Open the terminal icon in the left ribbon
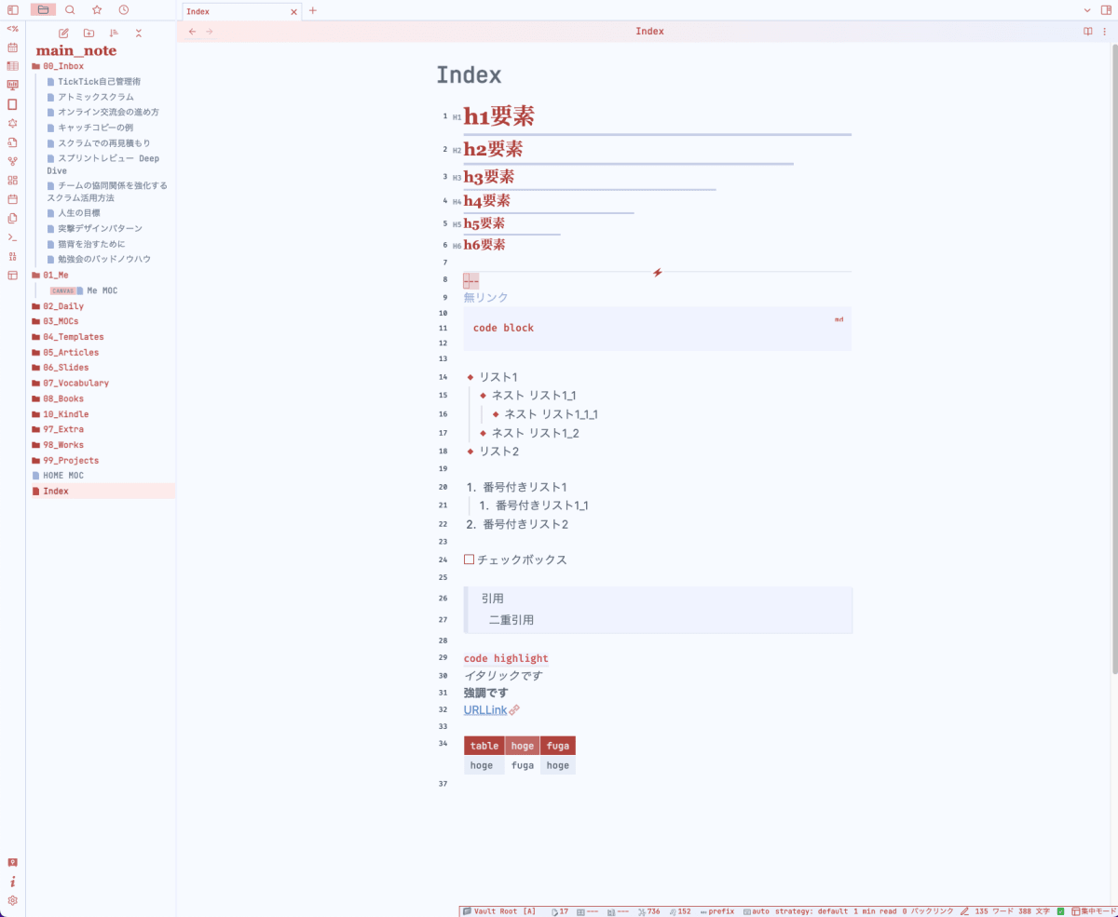 pos(12,237)
